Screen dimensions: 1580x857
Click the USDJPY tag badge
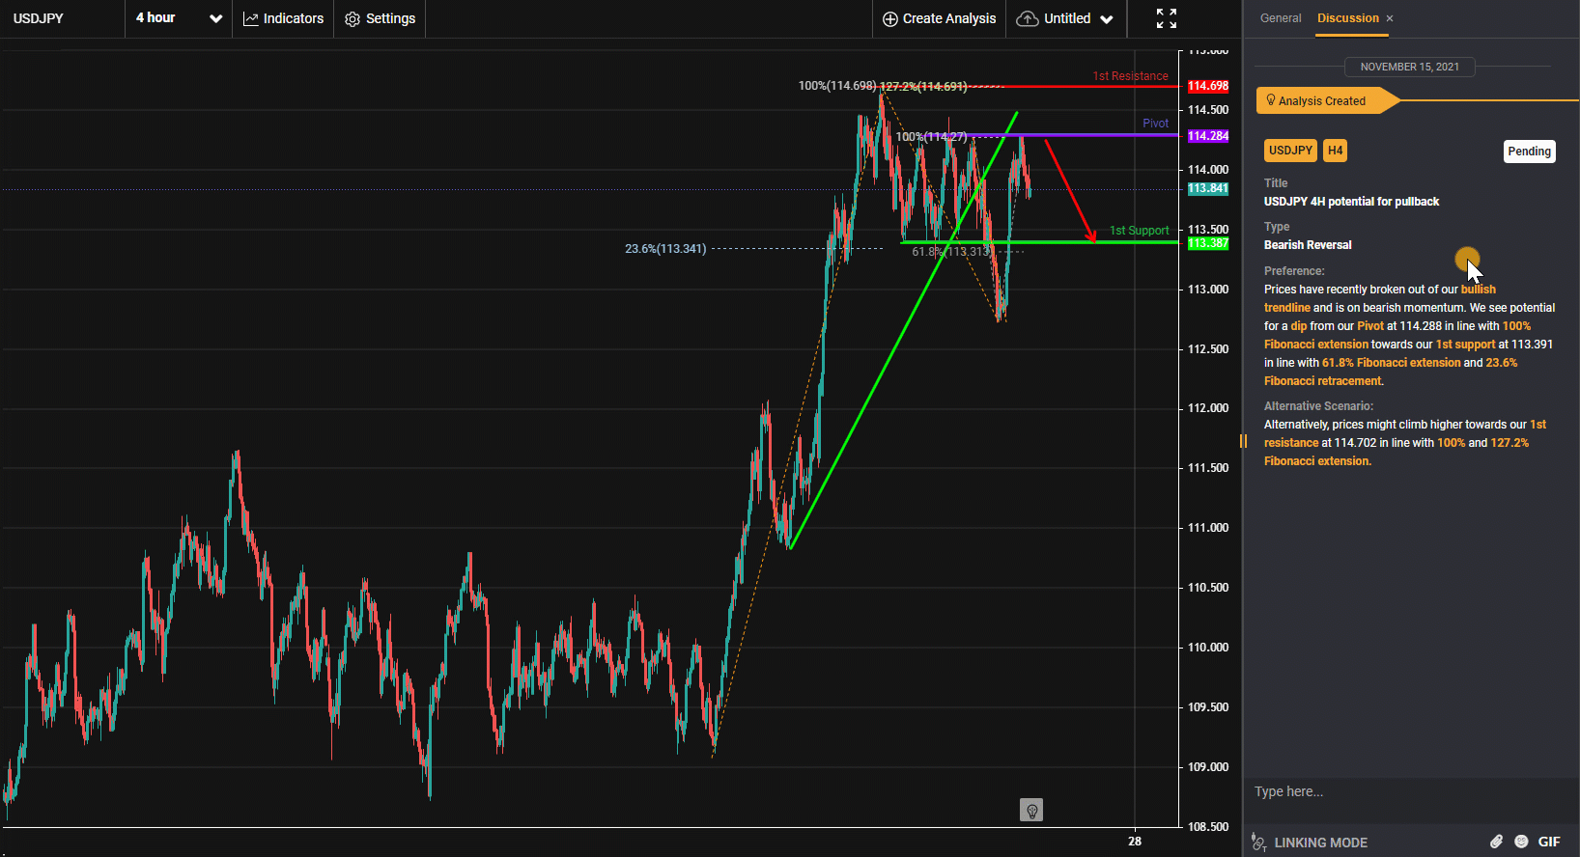(1290, 151)
